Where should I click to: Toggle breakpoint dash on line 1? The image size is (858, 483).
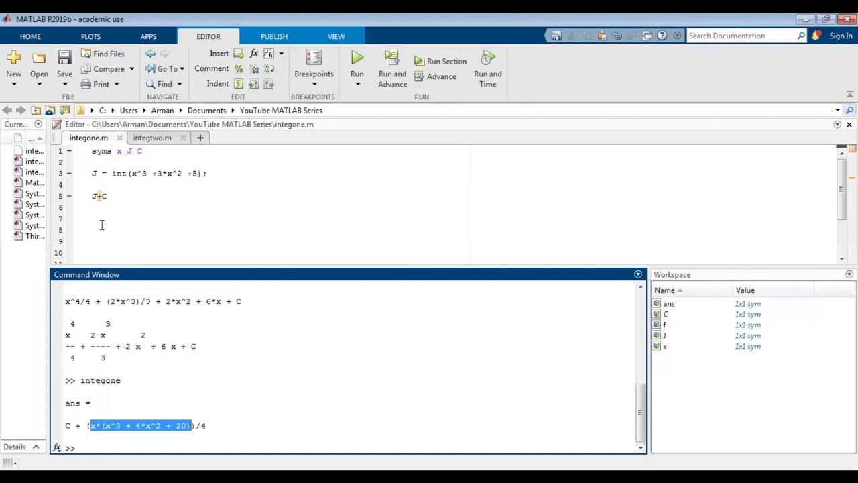(68, 151)
